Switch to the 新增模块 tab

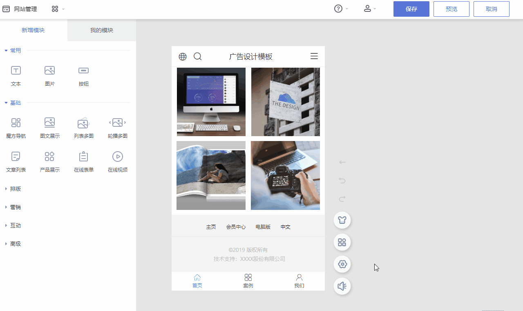[34, 30]
